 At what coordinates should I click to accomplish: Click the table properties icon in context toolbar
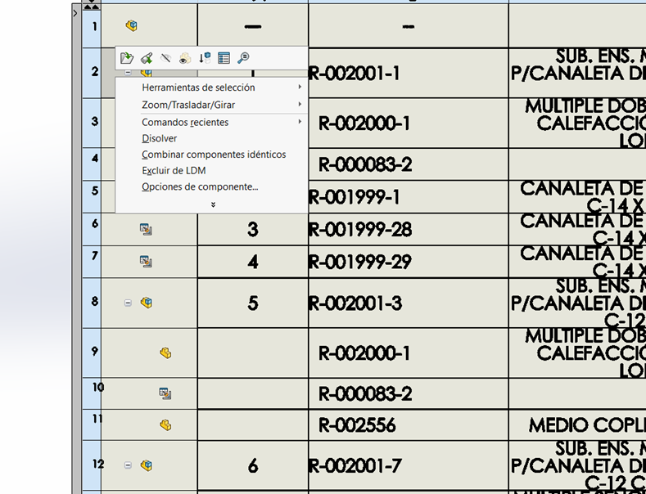coord(224,58)
